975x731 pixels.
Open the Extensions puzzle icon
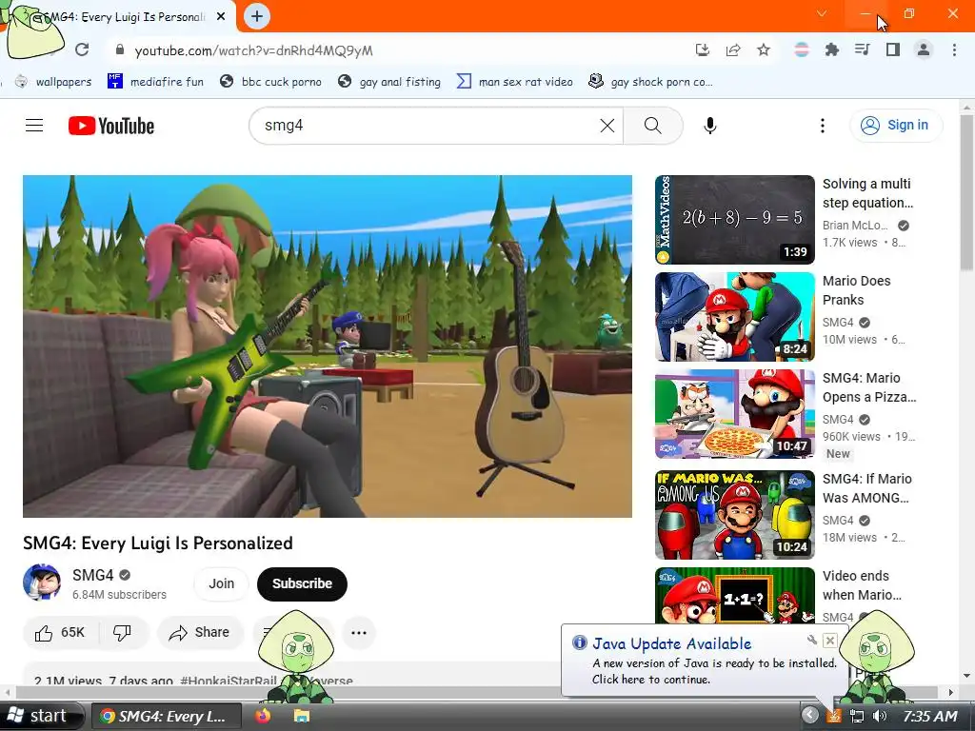[x=831, y=50]
